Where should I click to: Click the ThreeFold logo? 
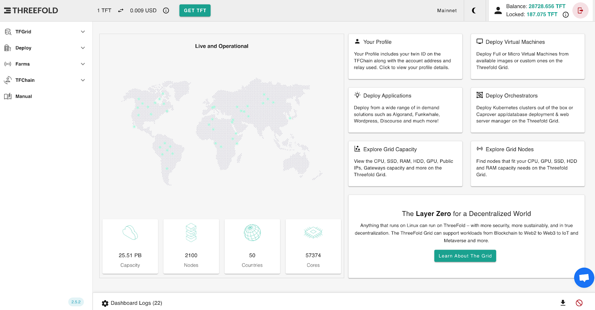(31, 10)
